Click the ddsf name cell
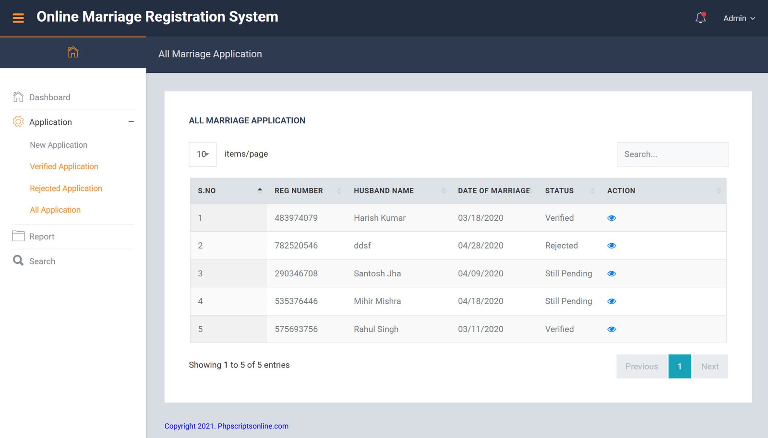Image resolution: width=768 pixels, height=438 pixels. (x=362, y=246)
